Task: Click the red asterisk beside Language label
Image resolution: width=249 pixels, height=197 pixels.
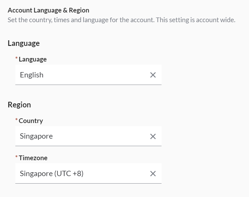Action: [17, 59]
